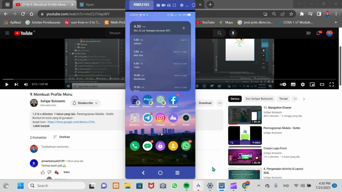The height and width of the screenshot is (192, 342).
Task: Show hidden system tray icons
Action: pos(258,186)
